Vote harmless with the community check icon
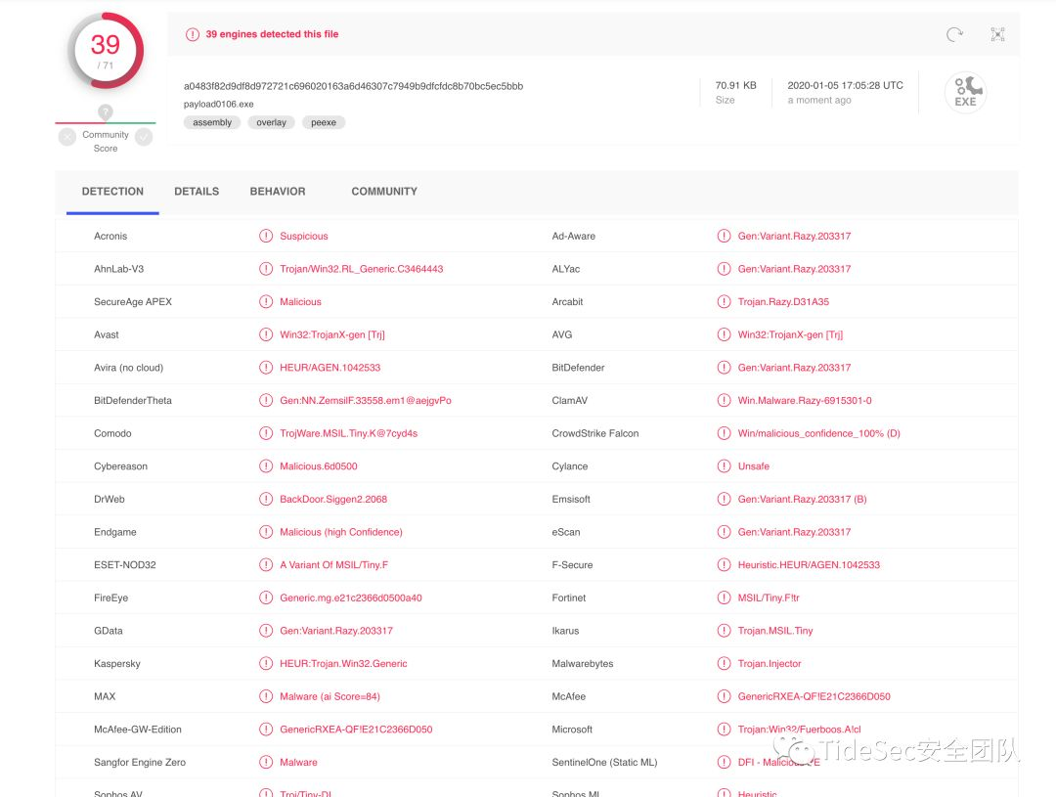Image resolution: width=1056 pixels, height=797 pixels. click(x=144, y=138)
